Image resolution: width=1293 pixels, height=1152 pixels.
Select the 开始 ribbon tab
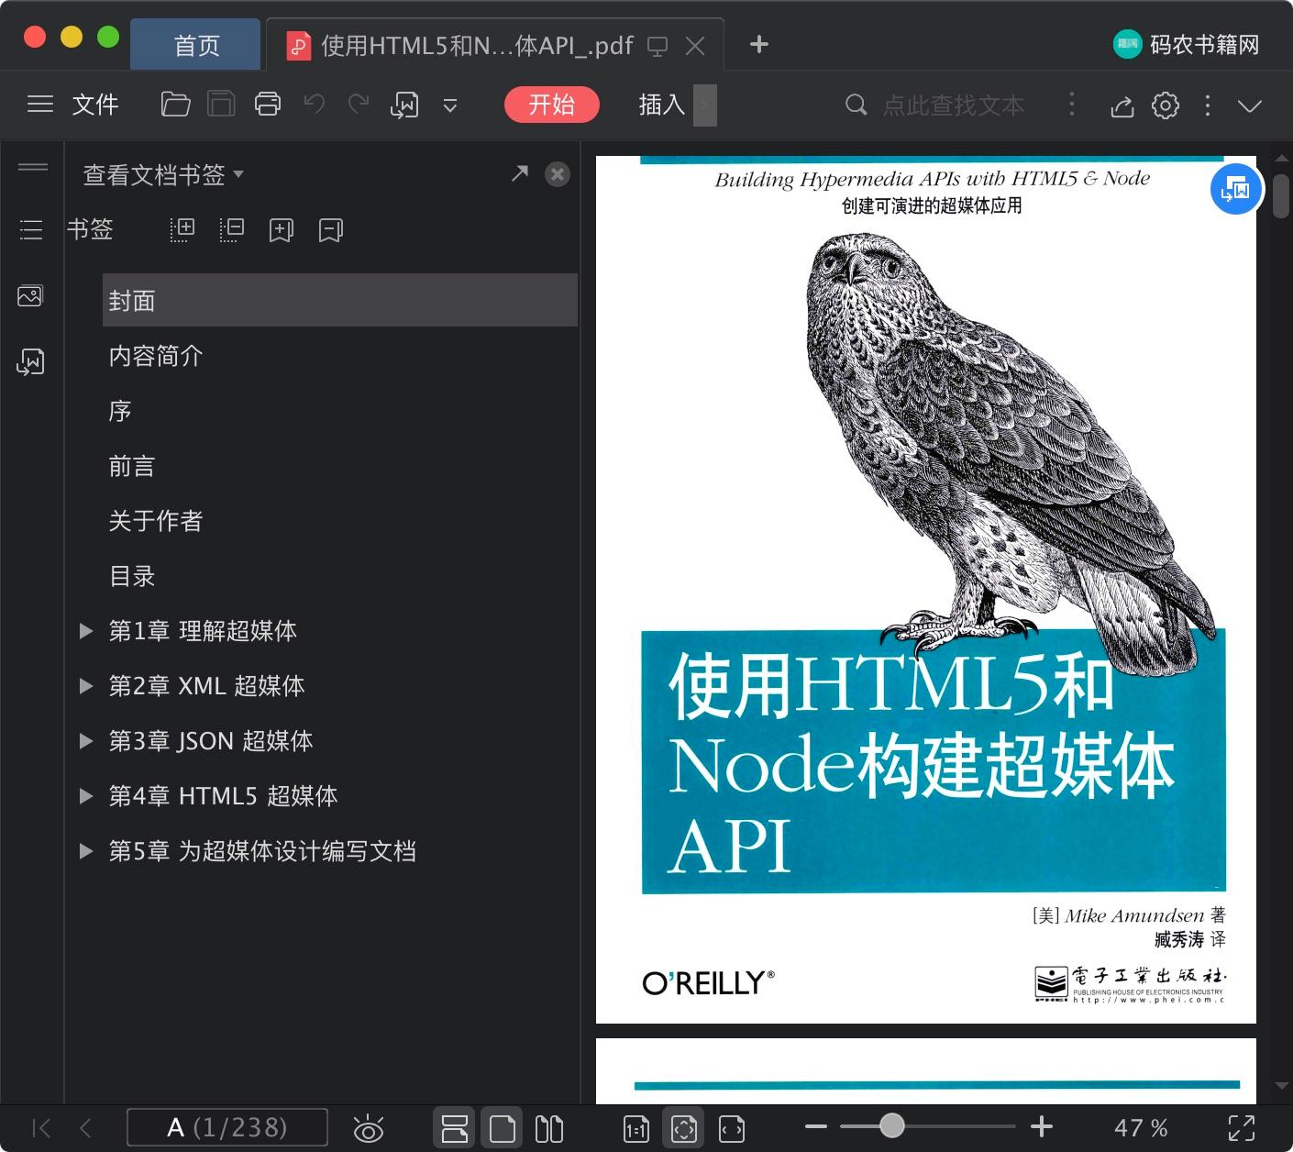coord(551,105)
